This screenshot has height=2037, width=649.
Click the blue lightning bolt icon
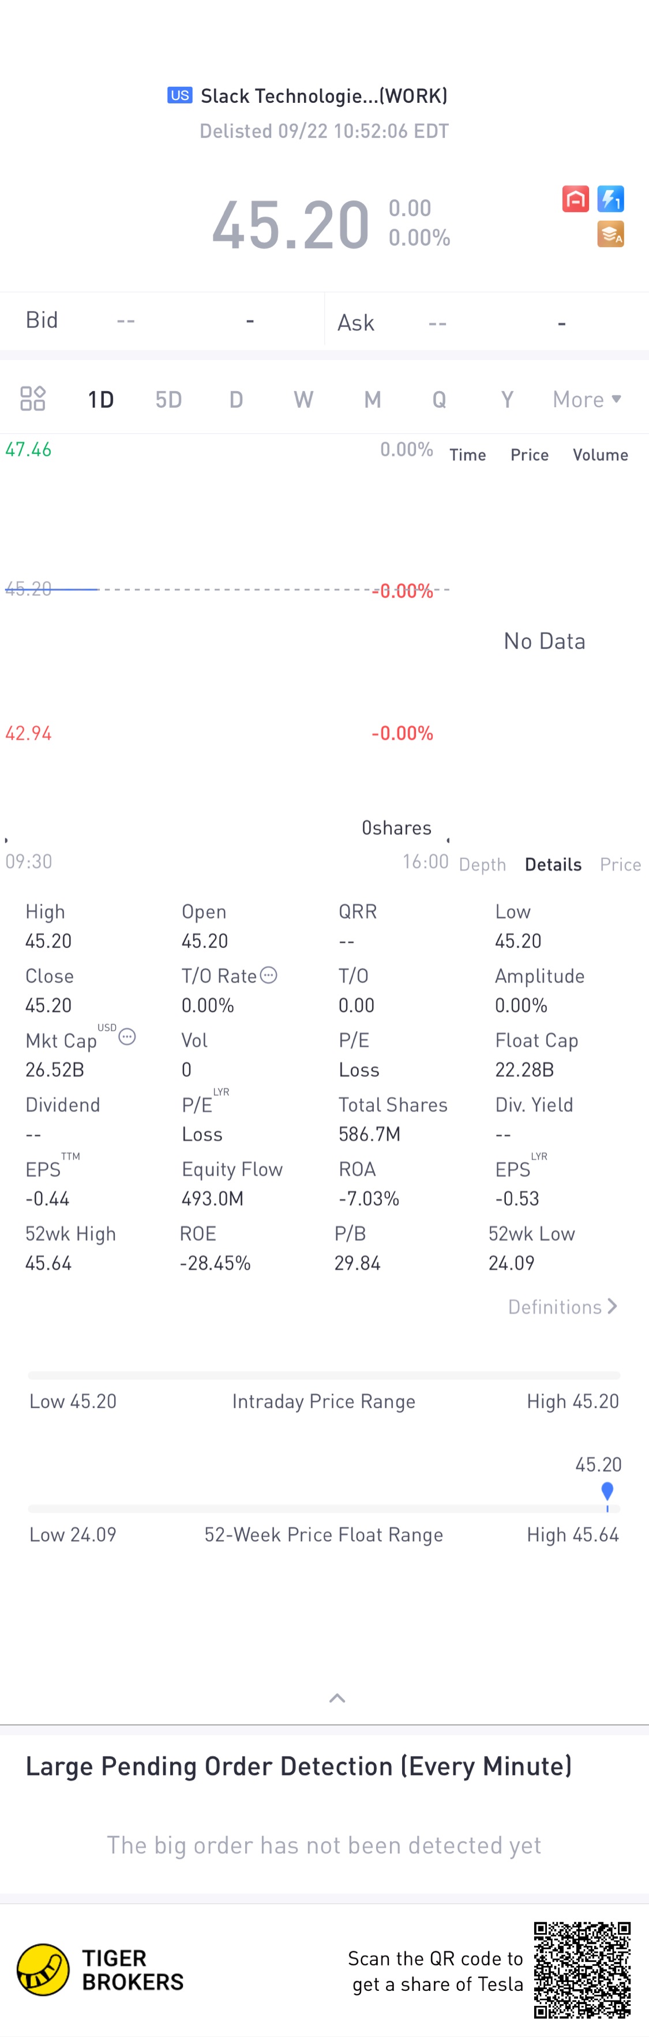tap(610, 199)
